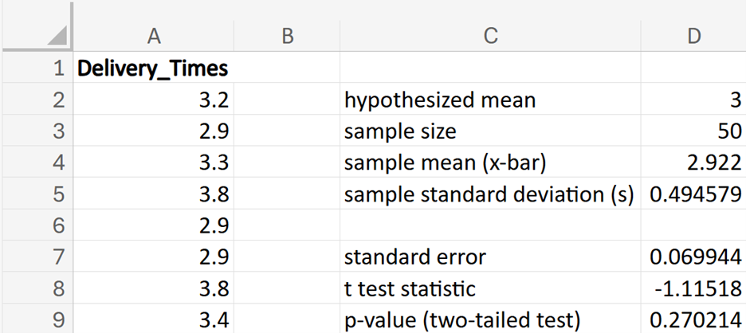Select column D header
The width and height of the screenshot is (746, 333).
(x=693, y=35)
